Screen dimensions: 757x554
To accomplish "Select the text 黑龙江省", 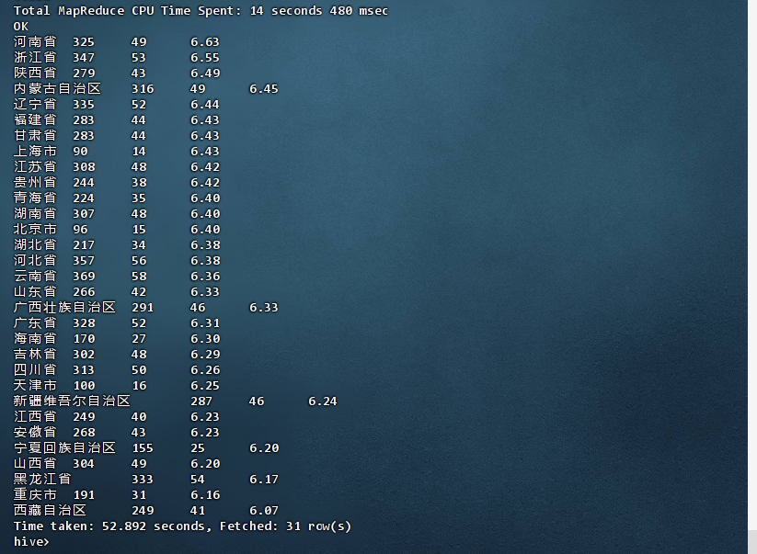I will coord(42,479).
